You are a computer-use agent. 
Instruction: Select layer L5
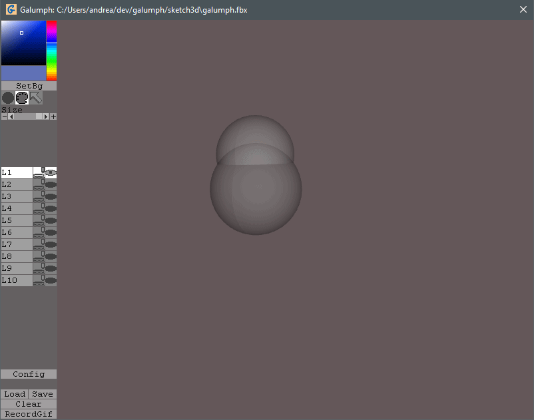pyautogui.click(x=17, y=220)
